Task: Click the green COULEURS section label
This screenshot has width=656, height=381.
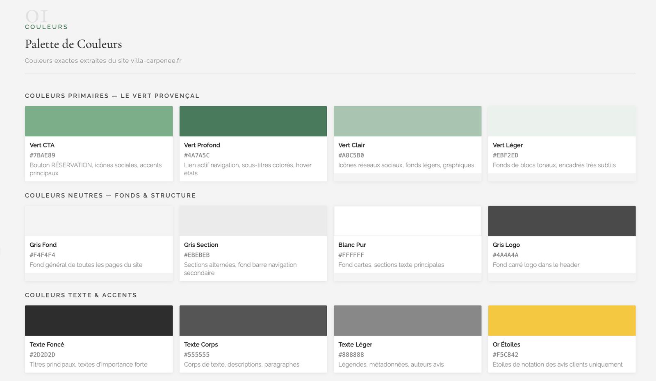Action: (46, 27)
